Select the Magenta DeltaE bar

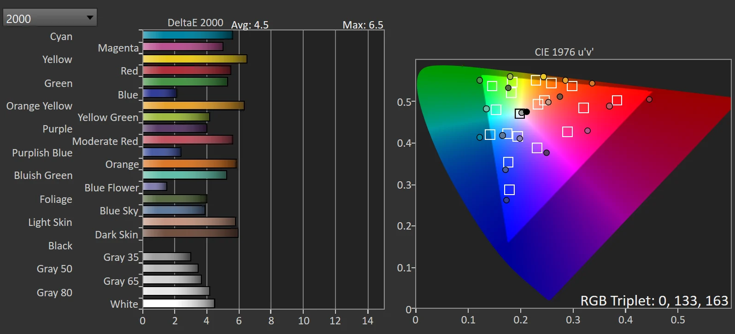pos(183,46)
